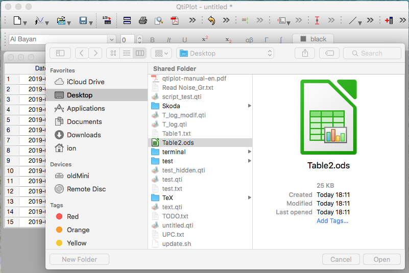409x273 pixels.
Task: Toggle the sidebar visibility button
Action: click(60, 53)
